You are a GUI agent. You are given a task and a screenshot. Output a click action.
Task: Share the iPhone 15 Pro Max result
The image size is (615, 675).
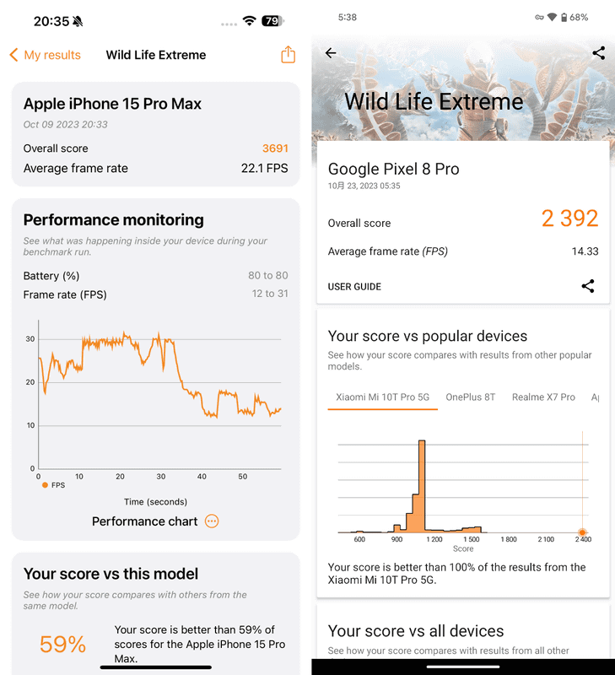[x=288, y=54]
